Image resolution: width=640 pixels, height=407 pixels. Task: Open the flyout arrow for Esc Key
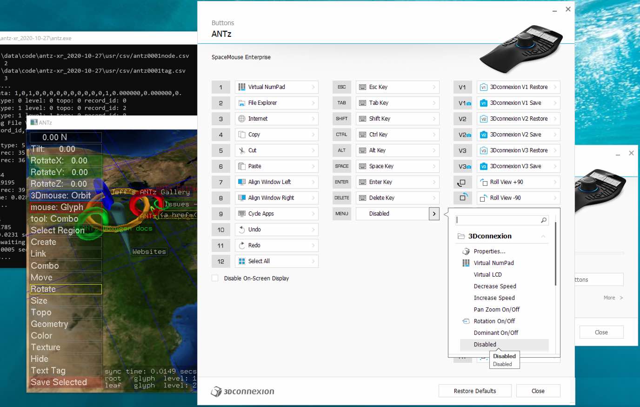point(434,87)
